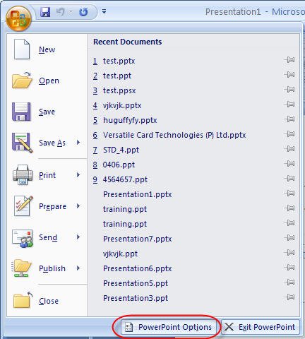Pin 4564657.ppt to the recent list
This screenshot has width=305, height=339.
click(289, 179)
